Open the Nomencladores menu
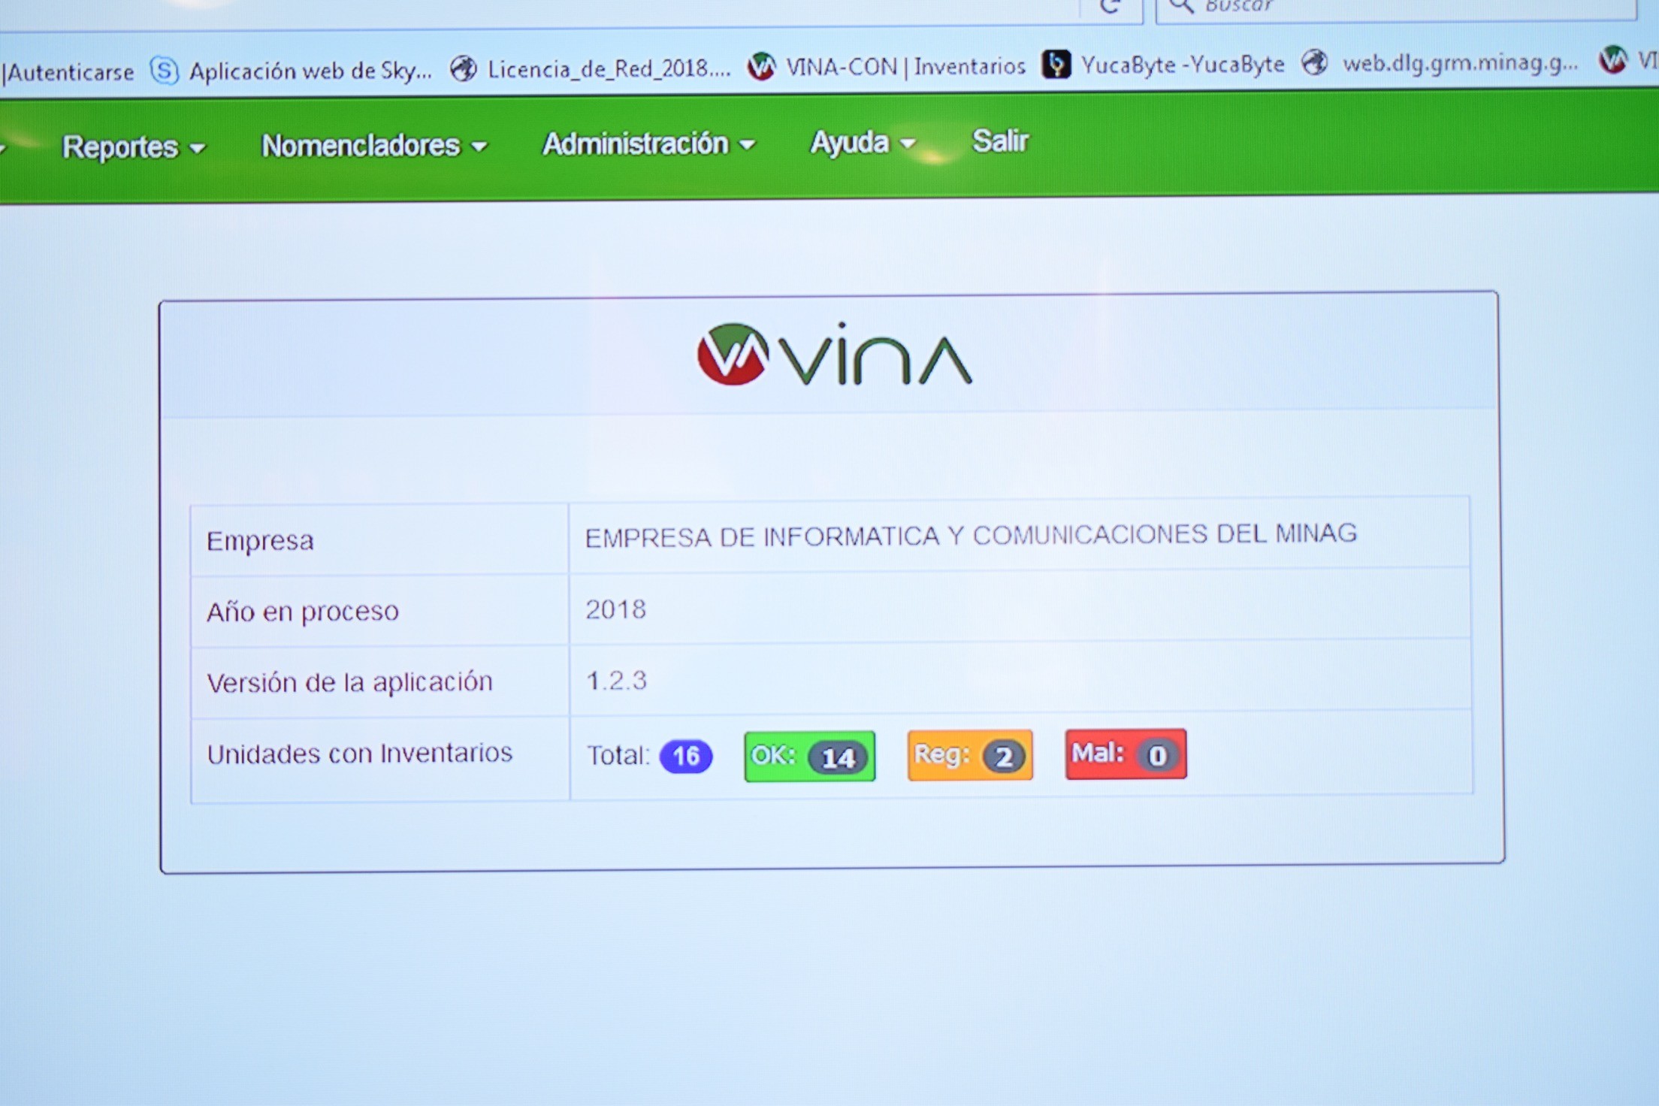Screen dimensions: 1659x1106 coord(374,145)
